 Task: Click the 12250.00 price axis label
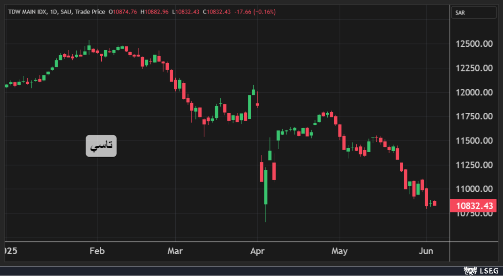(474, 68)
